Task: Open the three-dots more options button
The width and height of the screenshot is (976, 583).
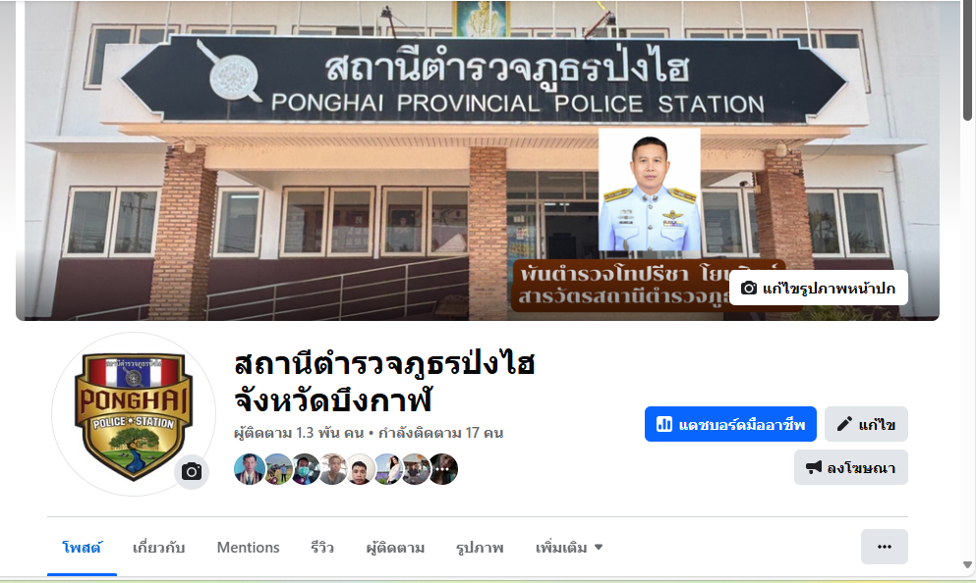Action: [885, 547]
